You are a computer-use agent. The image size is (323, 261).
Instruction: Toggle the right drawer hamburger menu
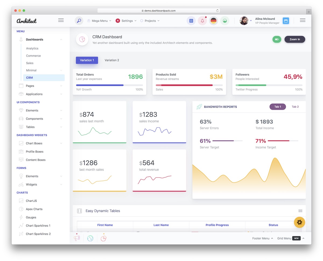click(x=303, y=20)
